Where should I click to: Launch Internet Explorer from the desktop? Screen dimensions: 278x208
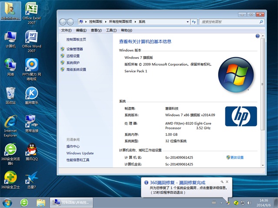tap(10, 123)
